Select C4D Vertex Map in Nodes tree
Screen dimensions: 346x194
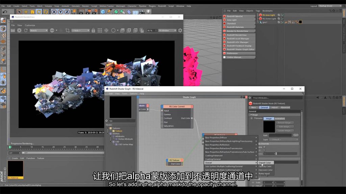[125, 144]
